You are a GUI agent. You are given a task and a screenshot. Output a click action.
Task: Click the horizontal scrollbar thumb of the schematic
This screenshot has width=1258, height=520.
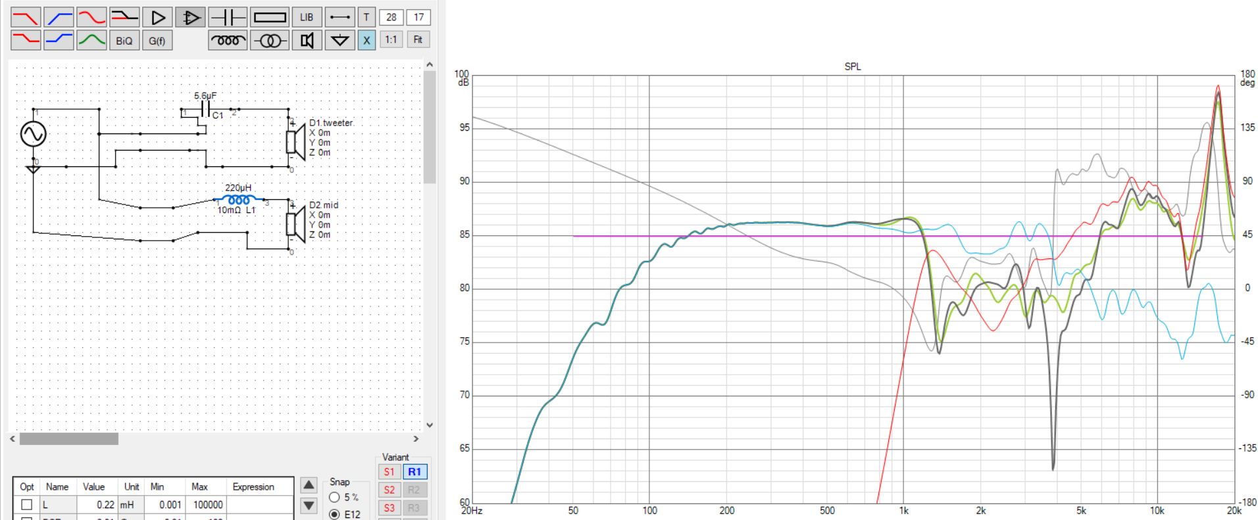click(x=68, y=438)
